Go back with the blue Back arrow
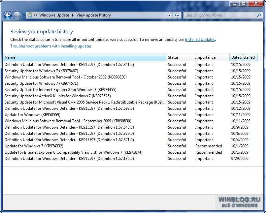 tap(8, 15)
